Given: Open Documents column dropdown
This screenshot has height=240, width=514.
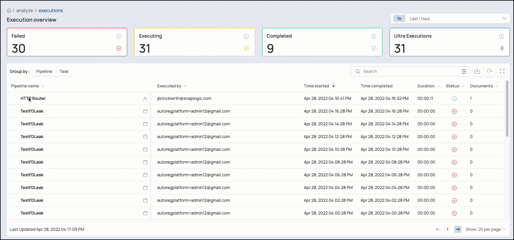Looking at the screenshot, I should [496, 86].
